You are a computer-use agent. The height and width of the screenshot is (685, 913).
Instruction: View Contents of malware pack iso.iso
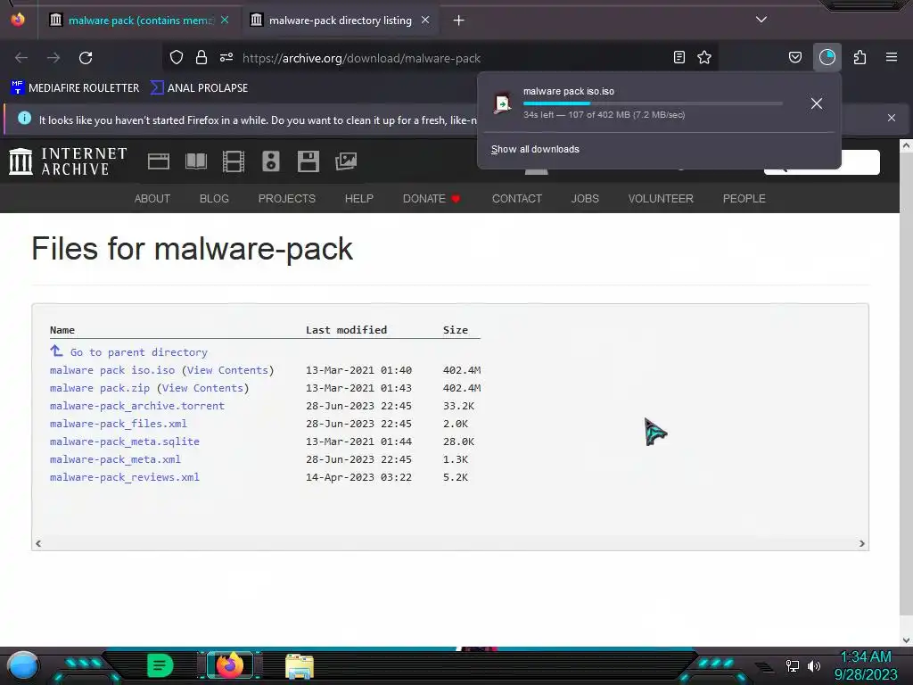click(x=227, y=370)
